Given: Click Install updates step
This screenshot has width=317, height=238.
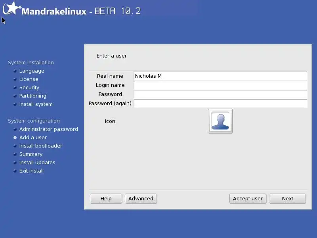Looking at the screenshot, I should click(37, 162).
